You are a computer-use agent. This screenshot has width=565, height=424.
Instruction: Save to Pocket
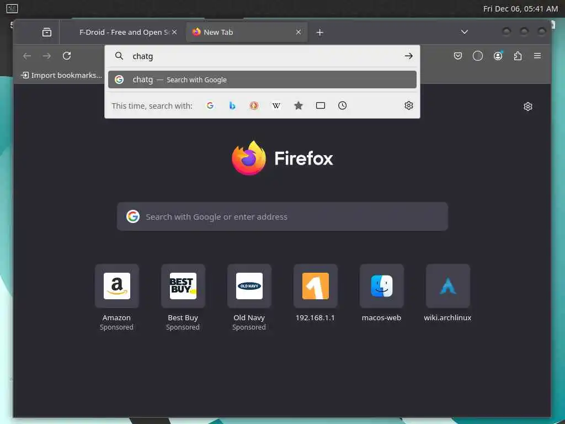click(458, 56)
